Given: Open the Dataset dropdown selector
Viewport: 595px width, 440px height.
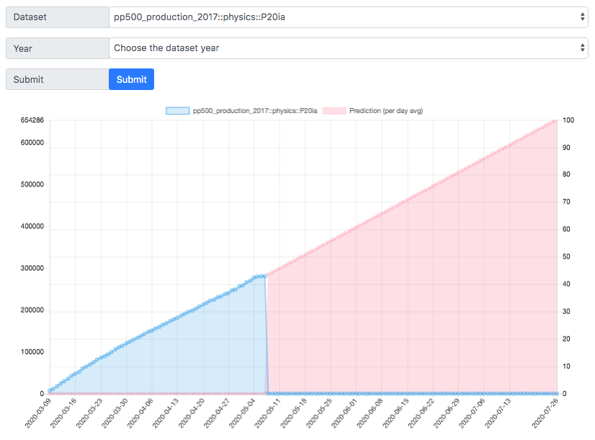Looking at the screenshot, I should (349, 17).
